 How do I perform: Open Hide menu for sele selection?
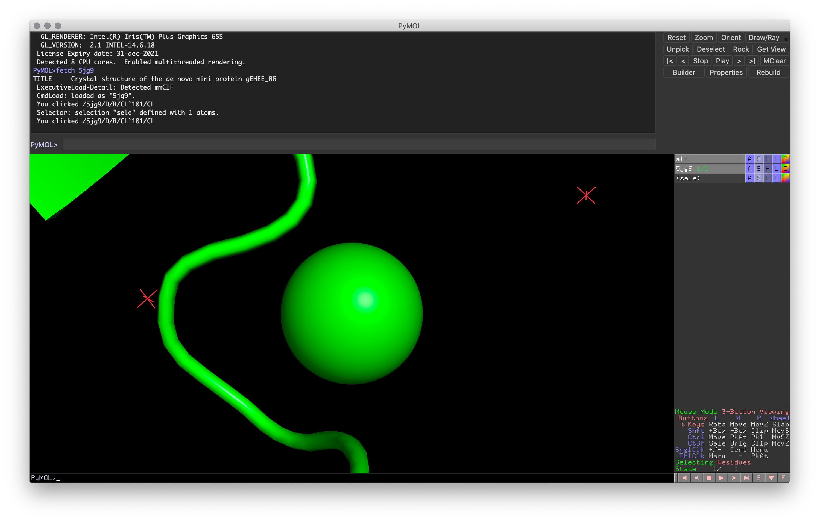(x=767, y=178)
